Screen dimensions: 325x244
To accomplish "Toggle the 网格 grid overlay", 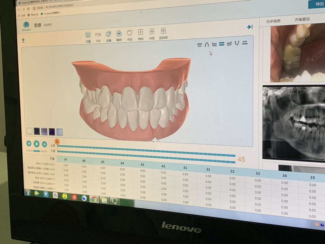I will click(140, 34).
